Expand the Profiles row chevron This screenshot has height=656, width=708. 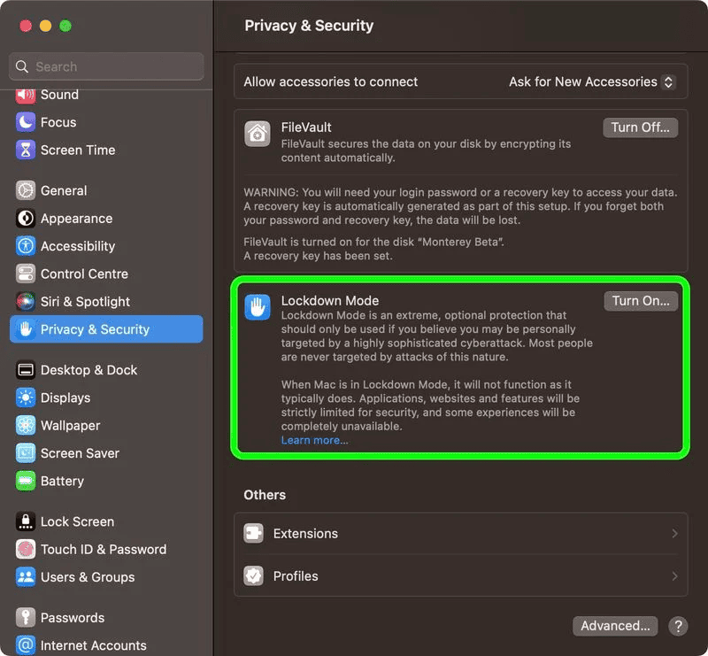tap(674, 576)
